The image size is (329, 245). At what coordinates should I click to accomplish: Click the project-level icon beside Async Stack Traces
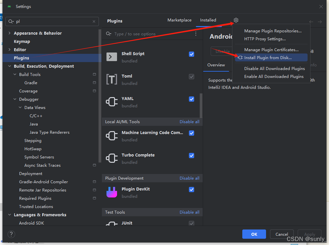(94, 165)
